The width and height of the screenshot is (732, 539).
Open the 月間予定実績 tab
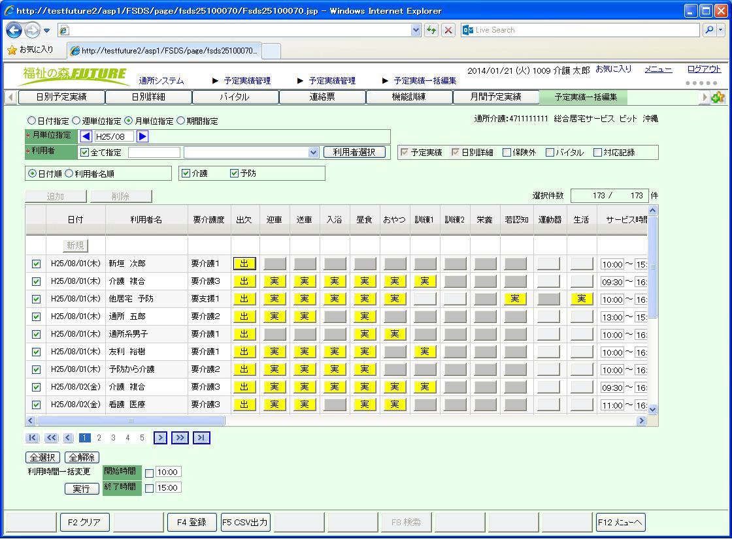[496, 97]
